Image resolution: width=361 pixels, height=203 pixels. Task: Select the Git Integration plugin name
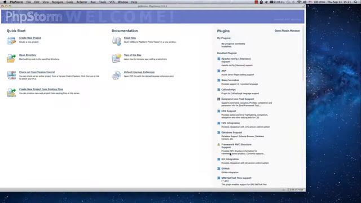(230, 159)
